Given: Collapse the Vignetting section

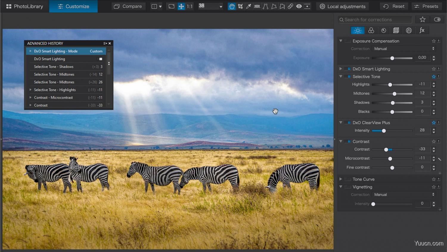Looking at the screenshot, I should pyautogui.click(x=341, y=187).
